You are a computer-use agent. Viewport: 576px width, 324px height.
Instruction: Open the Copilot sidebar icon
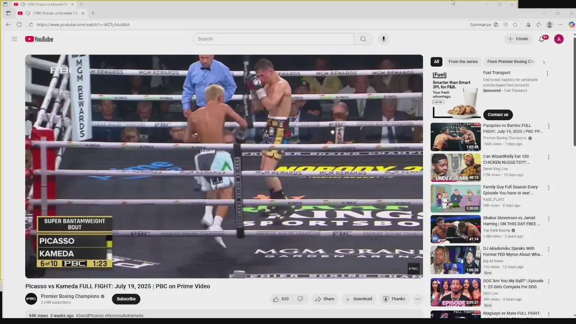tap(571, 25)
